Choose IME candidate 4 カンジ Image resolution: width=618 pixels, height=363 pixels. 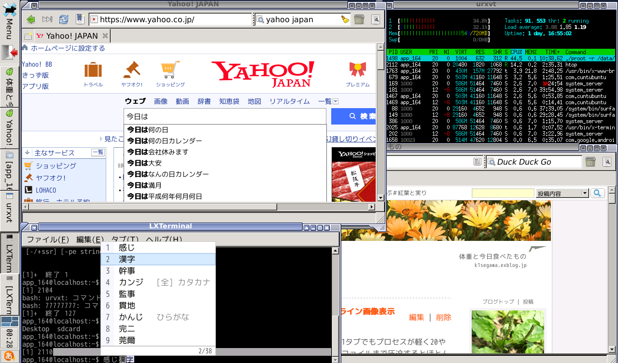[158, 282]
